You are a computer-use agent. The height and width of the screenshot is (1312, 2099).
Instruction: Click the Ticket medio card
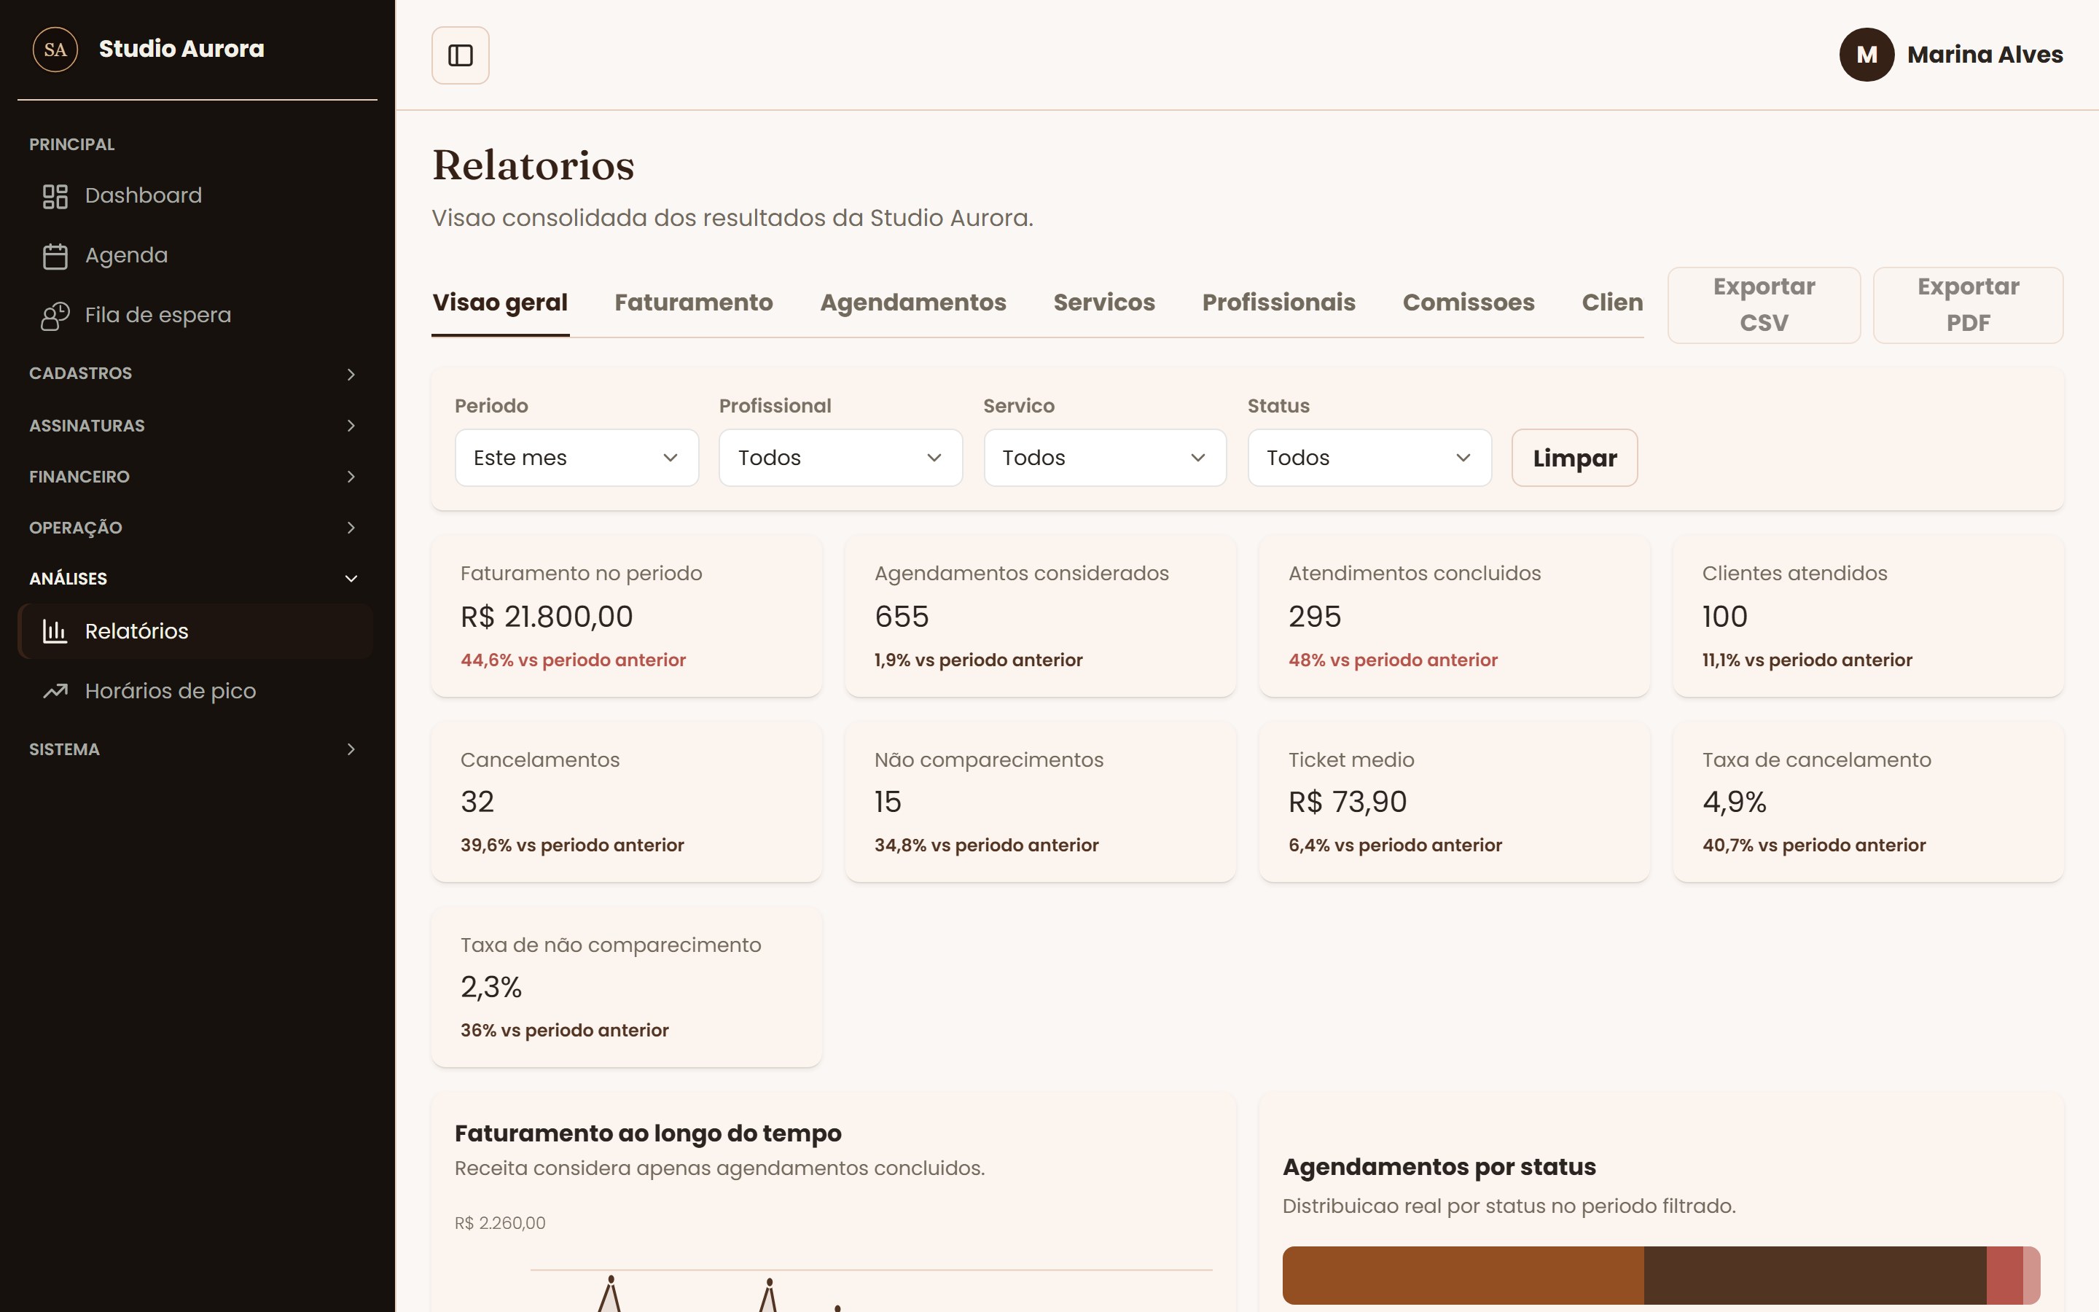[1454, 802]
